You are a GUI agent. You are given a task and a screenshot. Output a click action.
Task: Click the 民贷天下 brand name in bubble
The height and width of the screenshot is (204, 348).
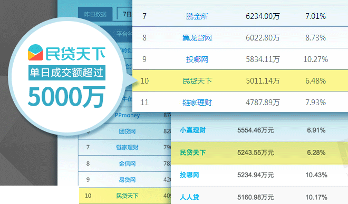point(75,54)
